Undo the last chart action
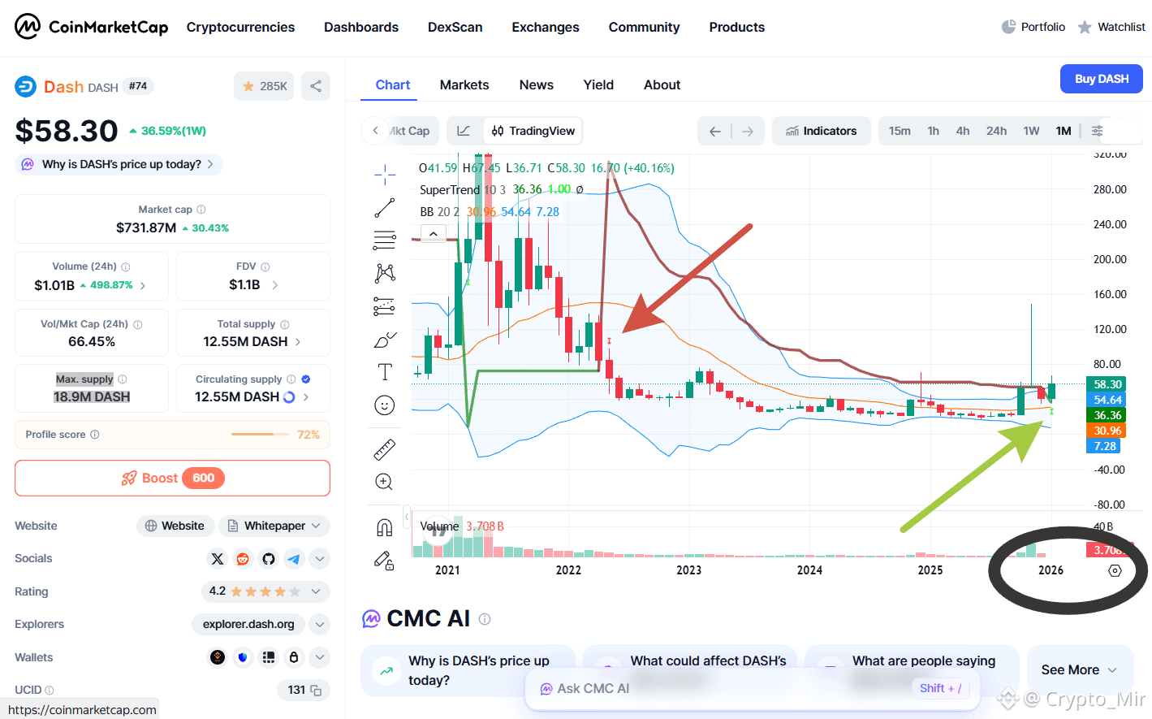The height and width of the screenshot is (719, 1152). (715, 131)
